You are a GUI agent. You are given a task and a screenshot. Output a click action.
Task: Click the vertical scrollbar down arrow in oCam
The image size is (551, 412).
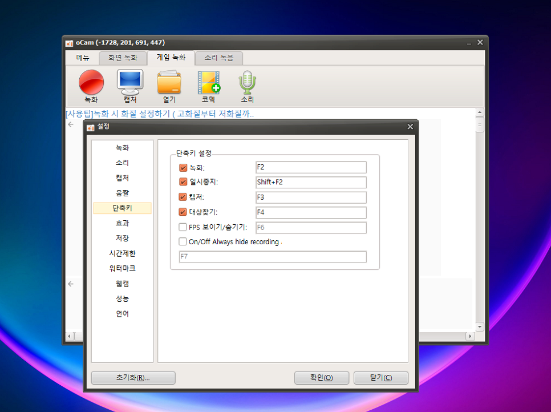[480, 326]
